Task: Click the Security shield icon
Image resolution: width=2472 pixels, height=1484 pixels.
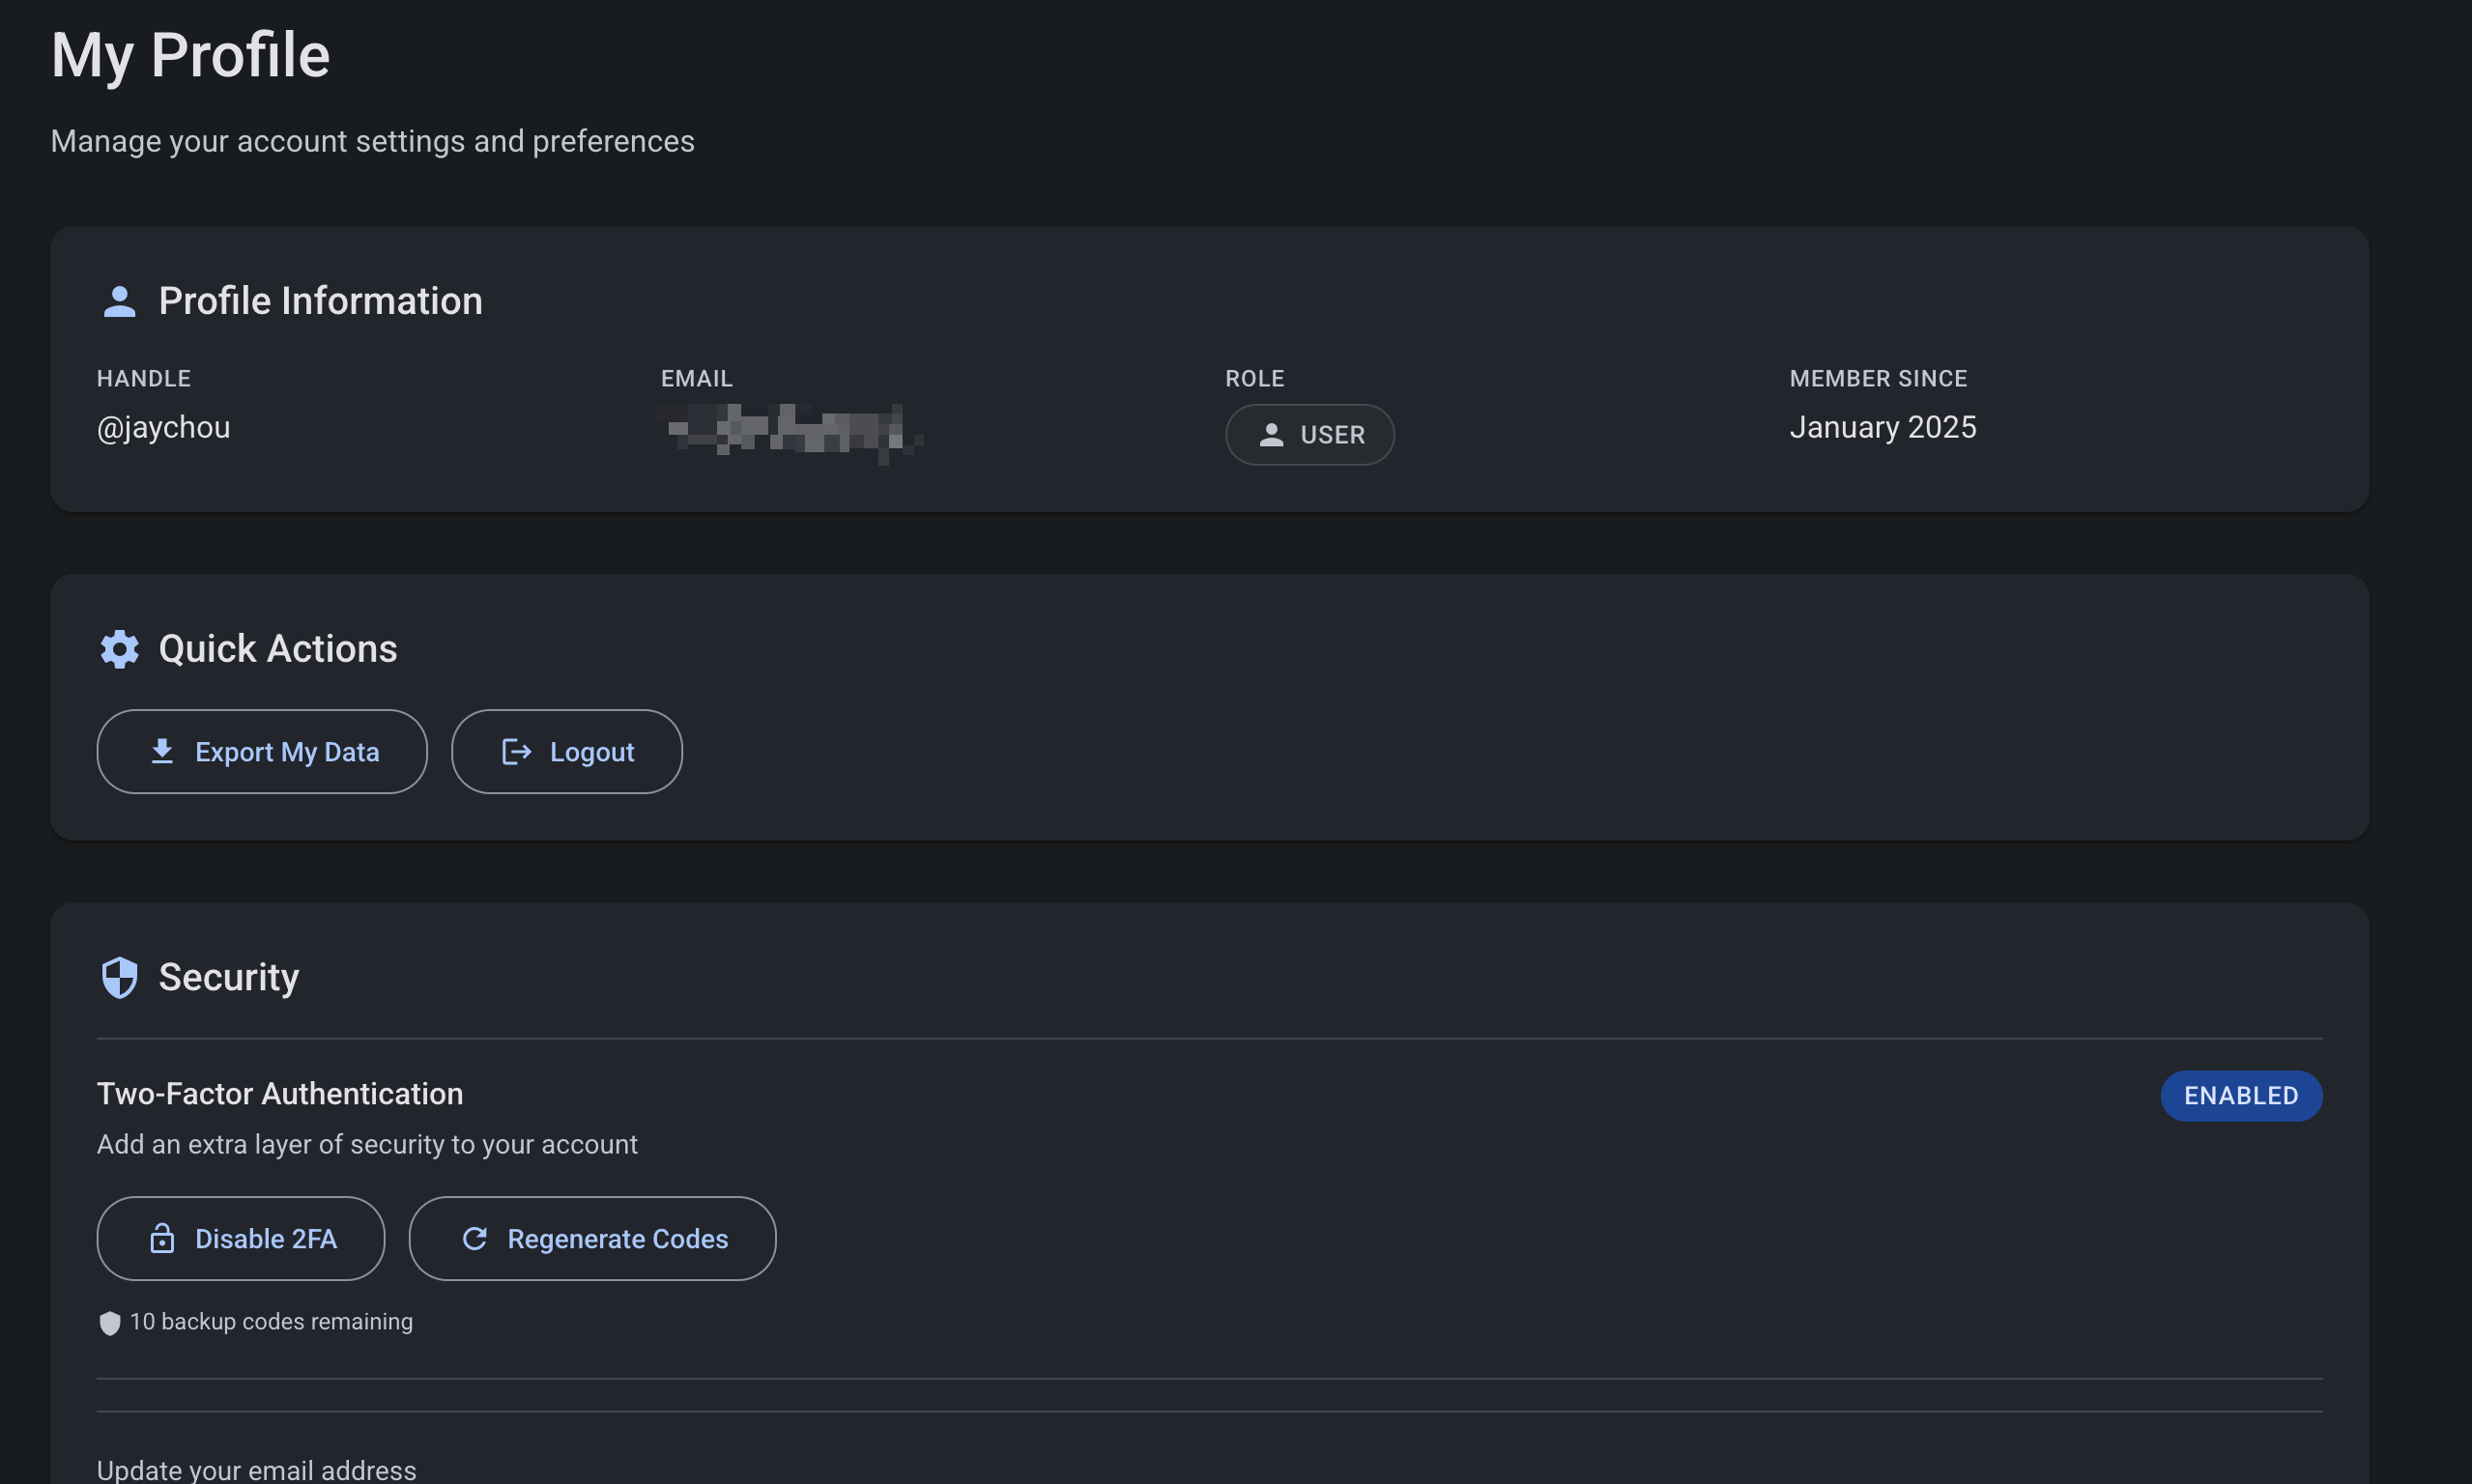Action: pyautogui.click(x=119, y=977)
